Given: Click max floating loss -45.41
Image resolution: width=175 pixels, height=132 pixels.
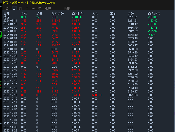Looking at the screenshot, I should [x=152, y=35].
